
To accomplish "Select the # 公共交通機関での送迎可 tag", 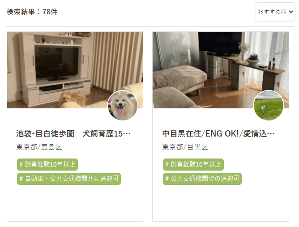I will pyautogui.click(x=202, y=179).
